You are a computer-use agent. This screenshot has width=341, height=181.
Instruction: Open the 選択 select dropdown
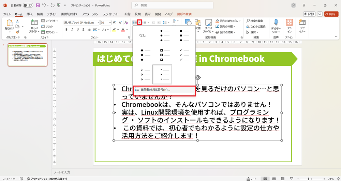(252, 32)
